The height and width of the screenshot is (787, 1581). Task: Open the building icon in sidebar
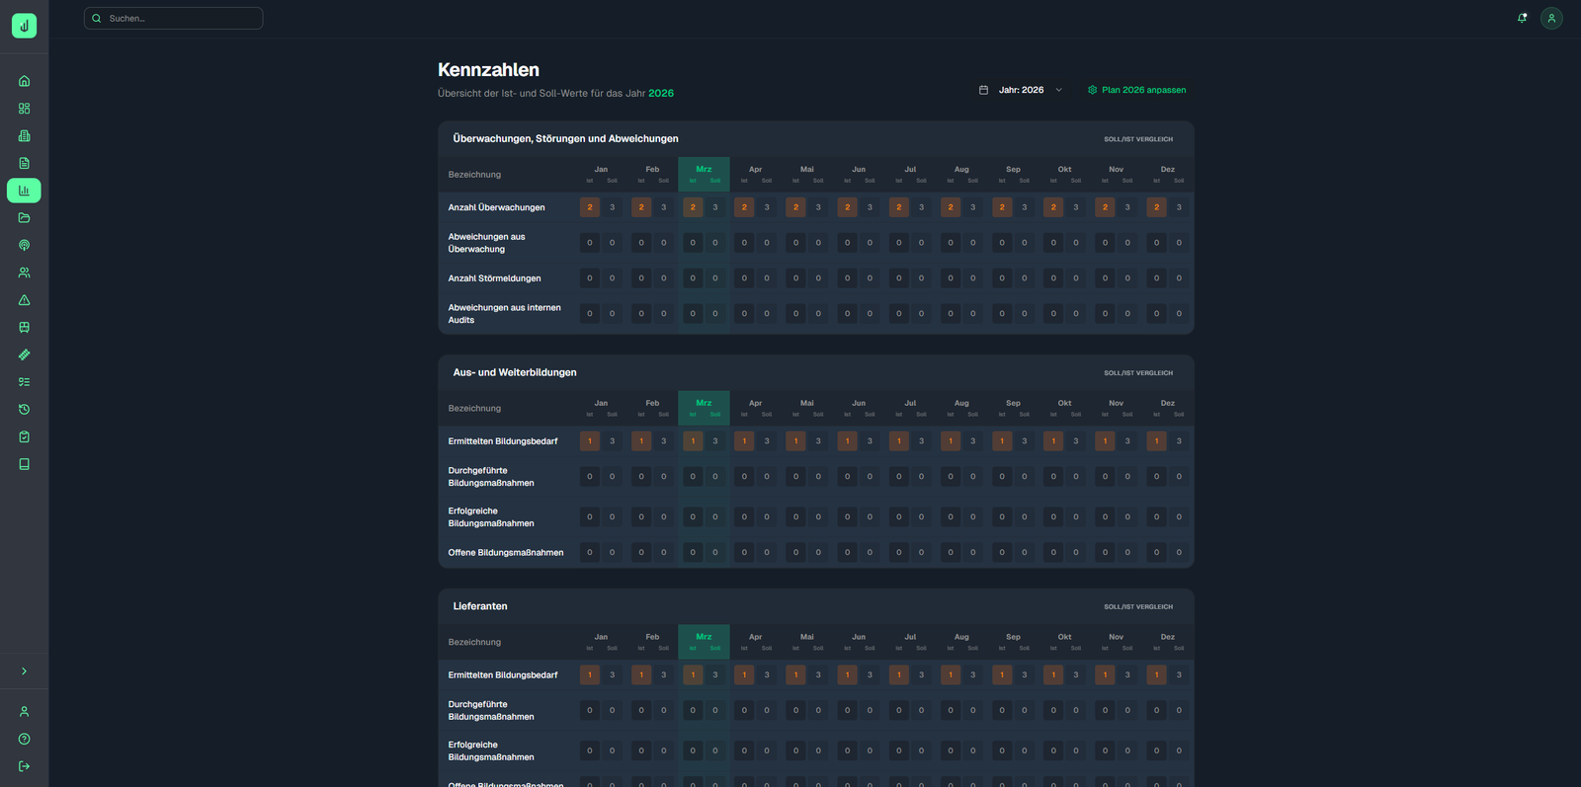click(24, 136)
